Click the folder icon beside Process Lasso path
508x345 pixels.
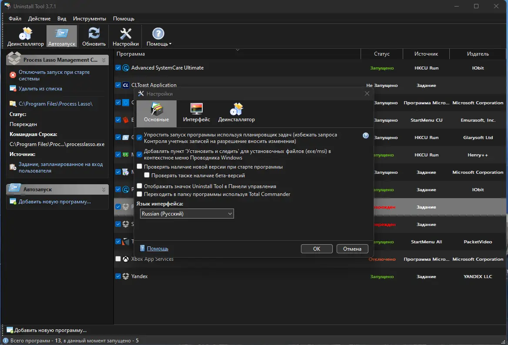13,103
